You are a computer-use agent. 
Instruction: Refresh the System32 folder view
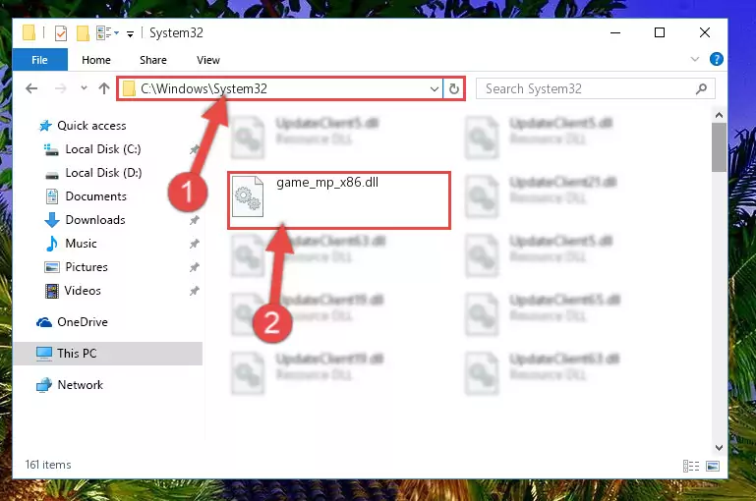[453, 88]
